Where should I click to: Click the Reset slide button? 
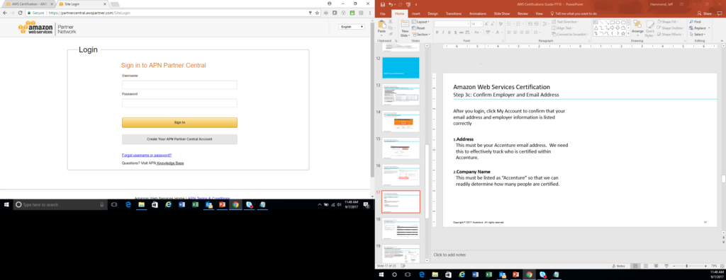[418, 28]
